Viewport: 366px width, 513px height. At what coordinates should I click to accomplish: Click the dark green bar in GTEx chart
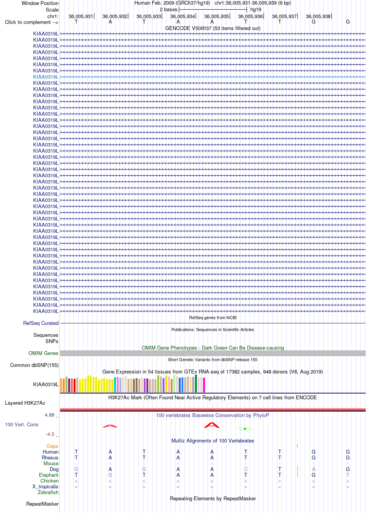[x=196, y=383]
